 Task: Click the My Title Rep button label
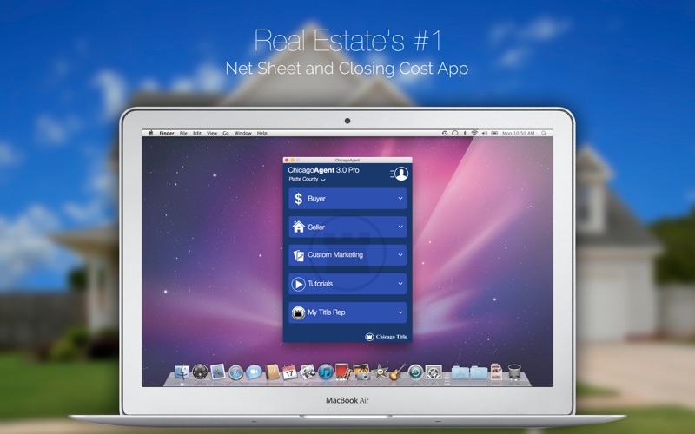click(x=327, y=312)
